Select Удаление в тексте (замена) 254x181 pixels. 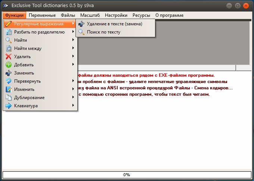114,24
